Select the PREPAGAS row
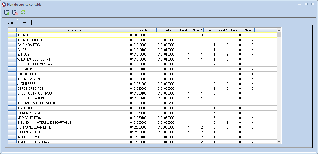The image size is (318, 154). point(142,69)
